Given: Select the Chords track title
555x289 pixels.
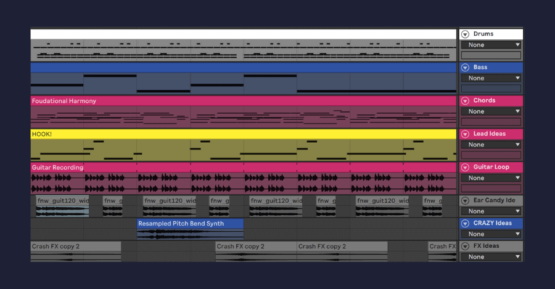Looking at the screenshot, I should tap(484, 101).
